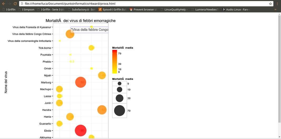Click the page vertical scrollbar
This screenshot has width=281, height=139.
click(x=279, y=69)
